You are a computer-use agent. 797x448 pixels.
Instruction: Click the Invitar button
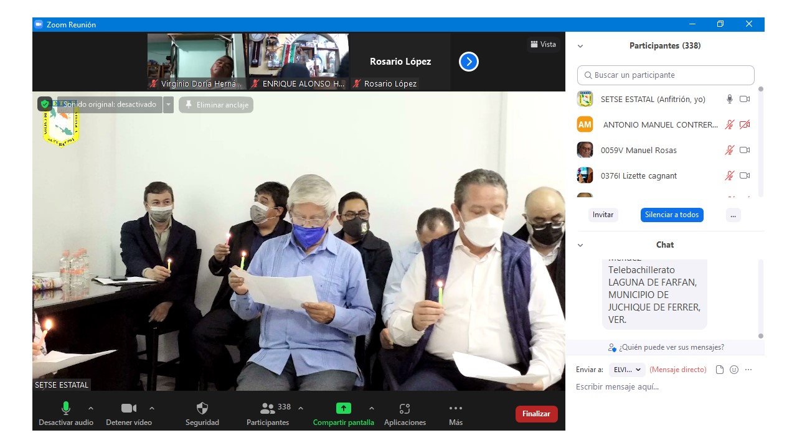coord(603,215)
